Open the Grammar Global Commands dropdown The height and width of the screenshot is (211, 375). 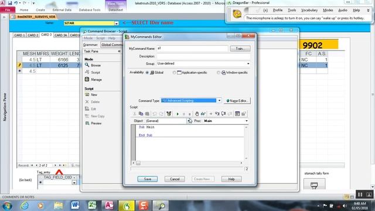click(x=111, y=45)
